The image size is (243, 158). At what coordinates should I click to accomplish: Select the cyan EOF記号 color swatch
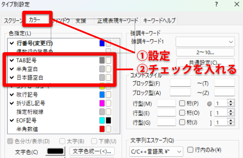[102, 120]
